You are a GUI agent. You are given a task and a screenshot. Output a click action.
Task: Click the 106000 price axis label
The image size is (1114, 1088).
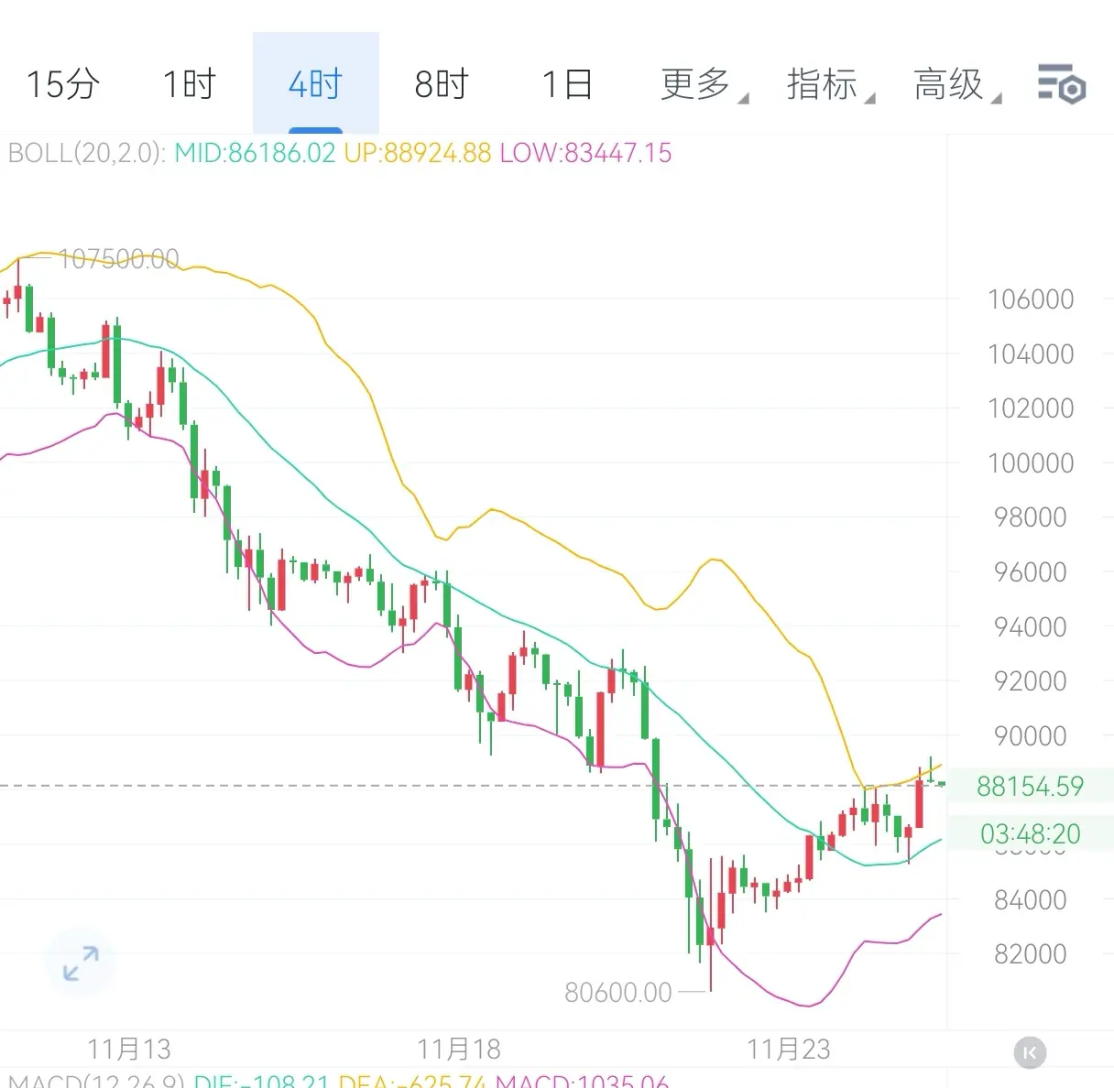[x=1031, y=299]
